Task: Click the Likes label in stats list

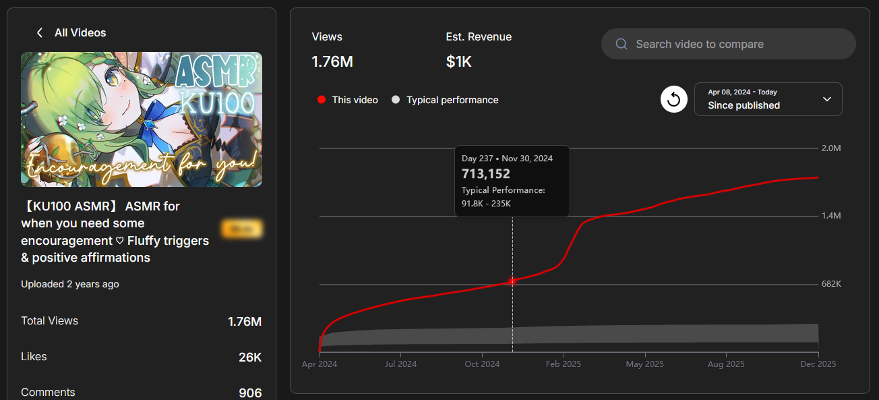Action: pyautogui.click(x=34, y=356)
